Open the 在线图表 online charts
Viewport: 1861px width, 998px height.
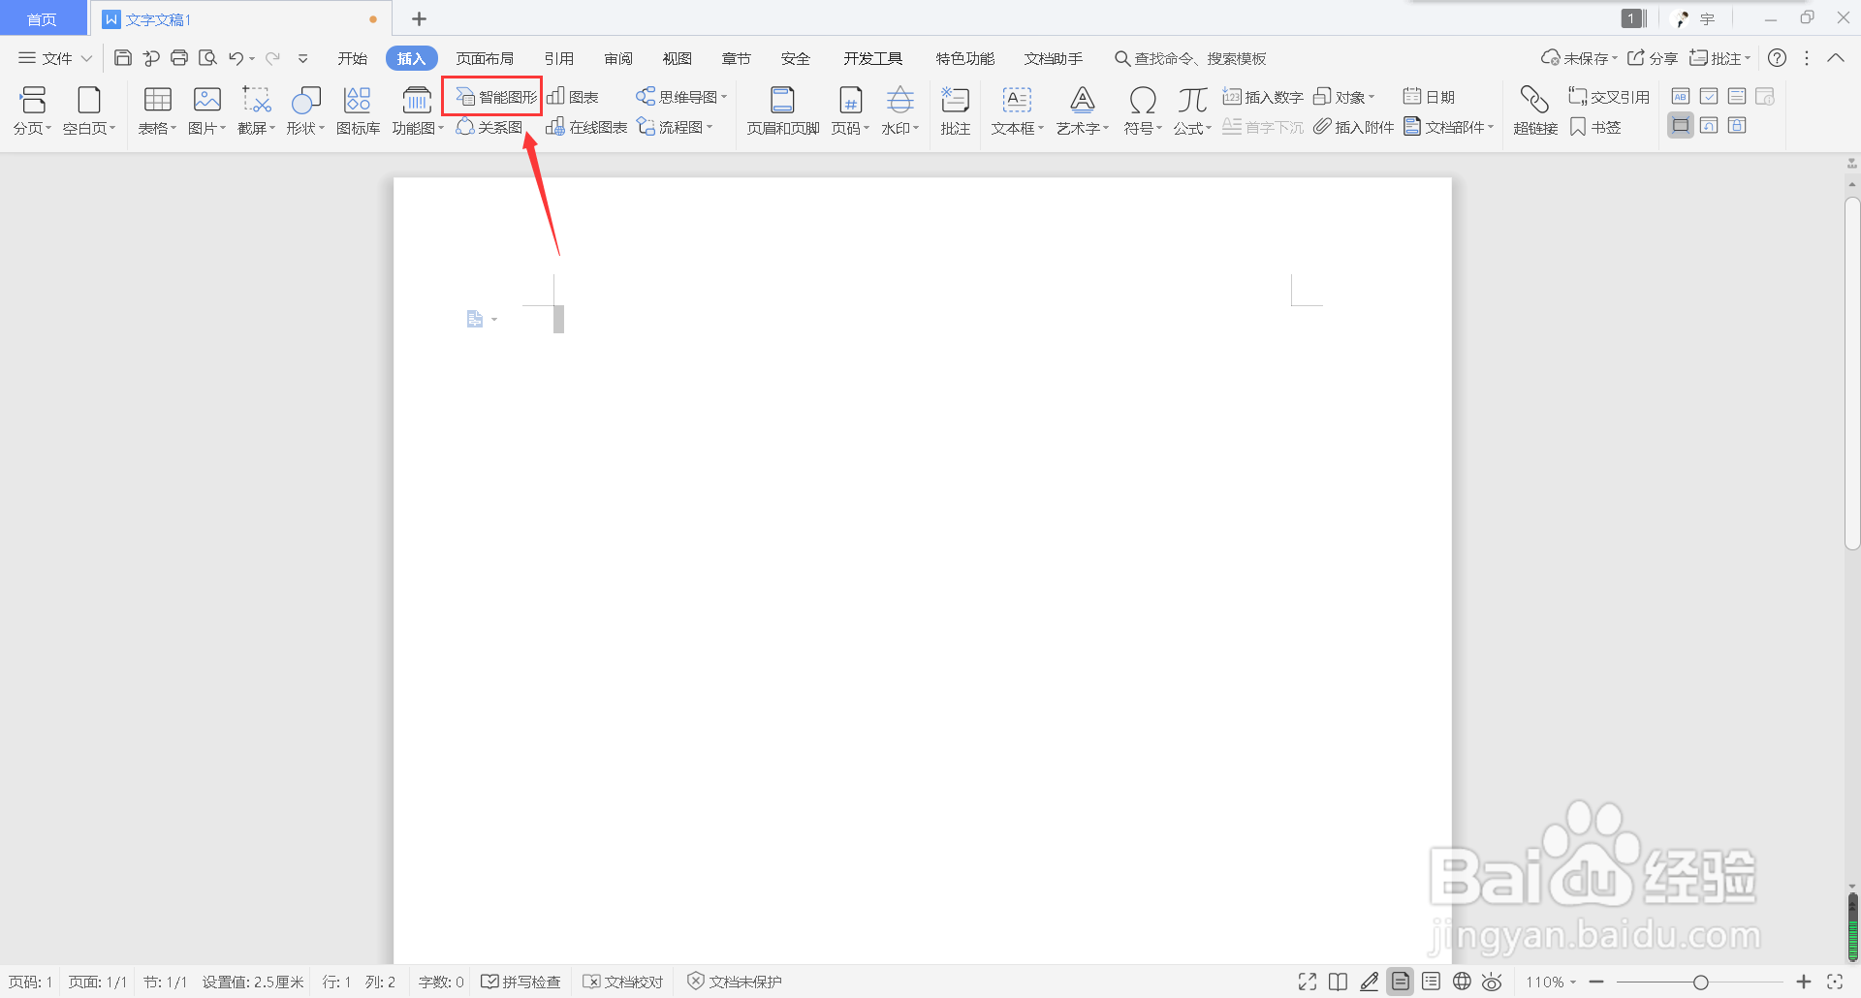pyautogui.click(x=586, y=127)
